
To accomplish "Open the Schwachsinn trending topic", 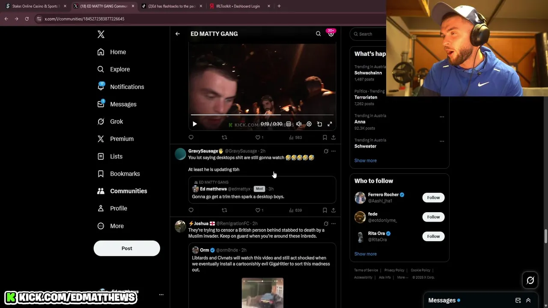I will (368, 73).
